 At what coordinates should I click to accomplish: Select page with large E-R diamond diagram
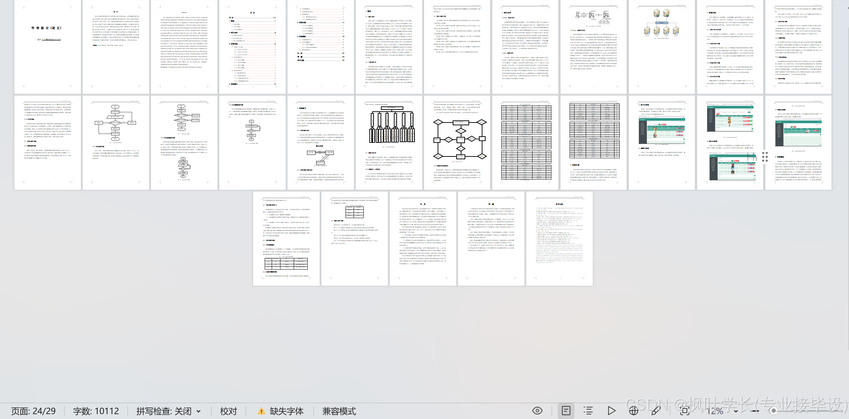coord(457,142)
